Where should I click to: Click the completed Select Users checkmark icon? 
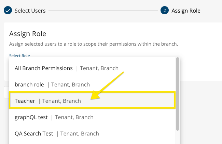coord(8,10)
